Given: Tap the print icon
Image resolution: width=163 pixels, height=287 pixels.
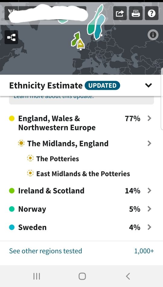Looking at the screenshot, I should (136, 13).
